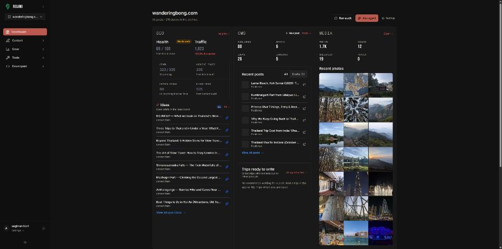Screen dimensions: 502x249
Task: Open external link for Thailand Trip Cost post
Action: point(304,132)
